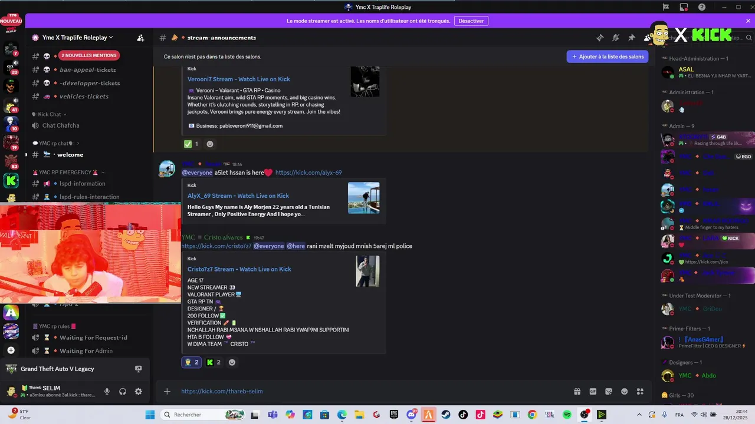755x424 pixels.
Task: Click Désactiver to turn off streamer mode
Action: tap(471, 21)
